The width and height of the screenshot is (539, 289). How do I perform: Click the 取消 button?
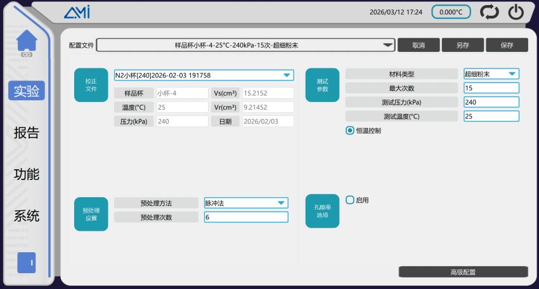419,45
